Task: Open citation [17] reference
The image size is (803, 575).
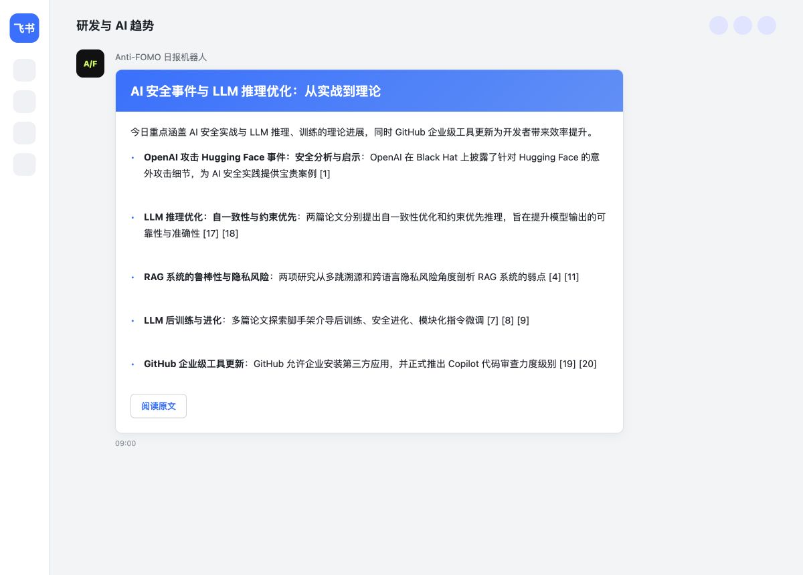Action: (x=211, y=233)
